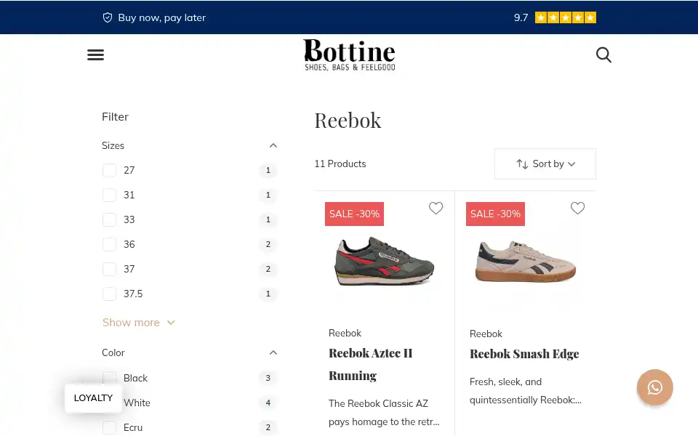Open the Reebok Smash Edge title

tap(524, 354)
